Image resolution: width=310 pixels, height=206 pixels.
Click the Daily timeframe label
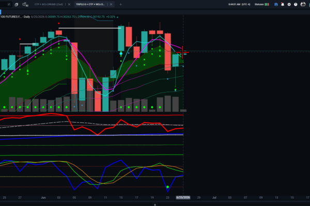(x=27, y=17)
